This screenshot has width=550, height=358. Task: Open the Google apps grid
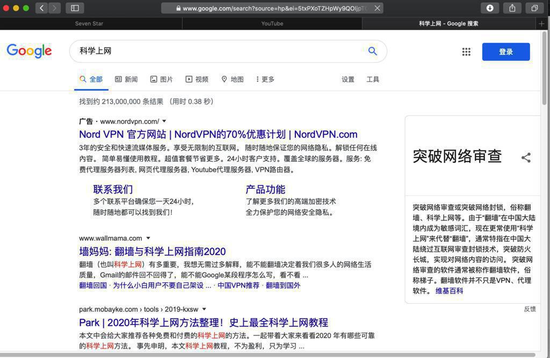pos(466,52)
